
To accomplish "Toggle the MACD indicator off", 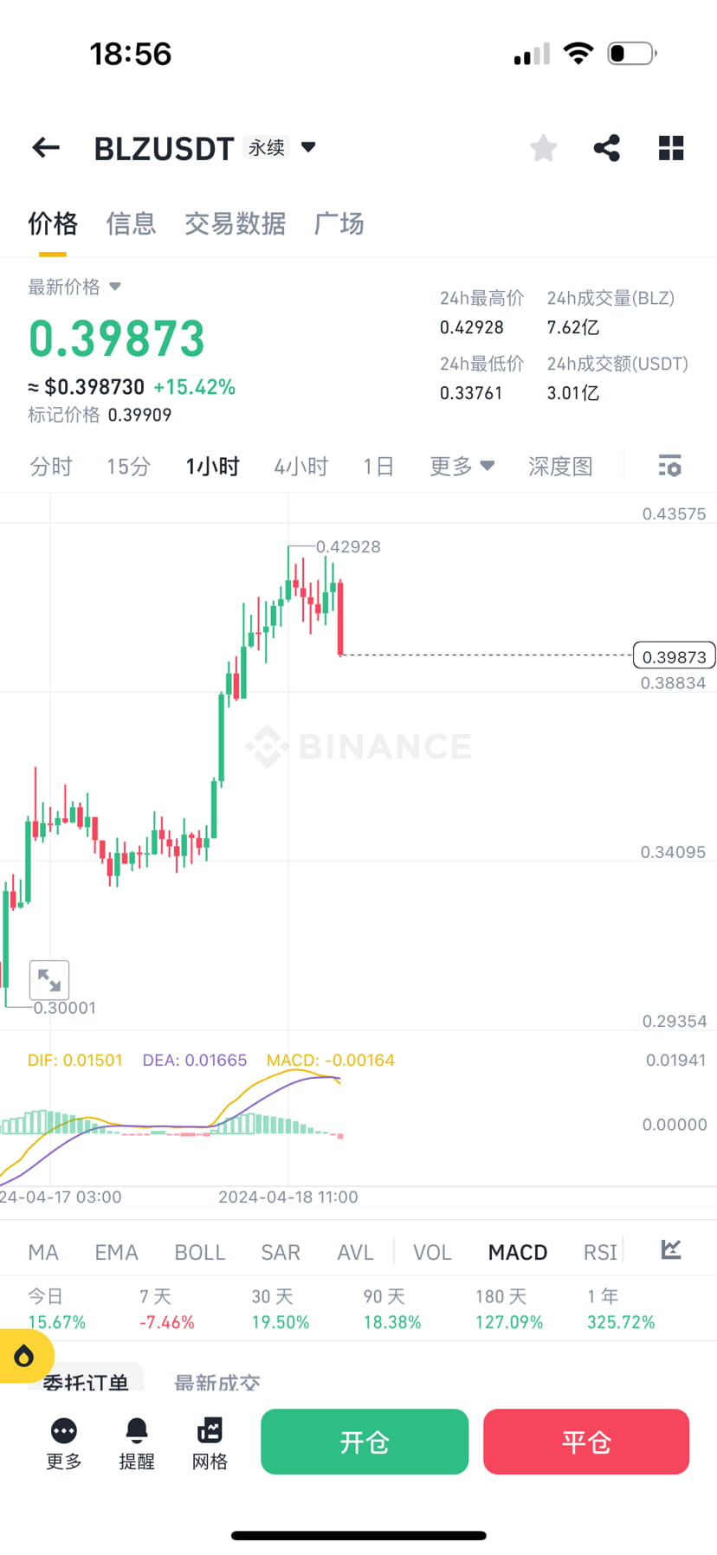I will (x=517, y=1251).
